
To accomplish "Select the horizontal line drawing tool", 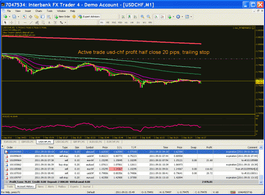I will (25, 22).
